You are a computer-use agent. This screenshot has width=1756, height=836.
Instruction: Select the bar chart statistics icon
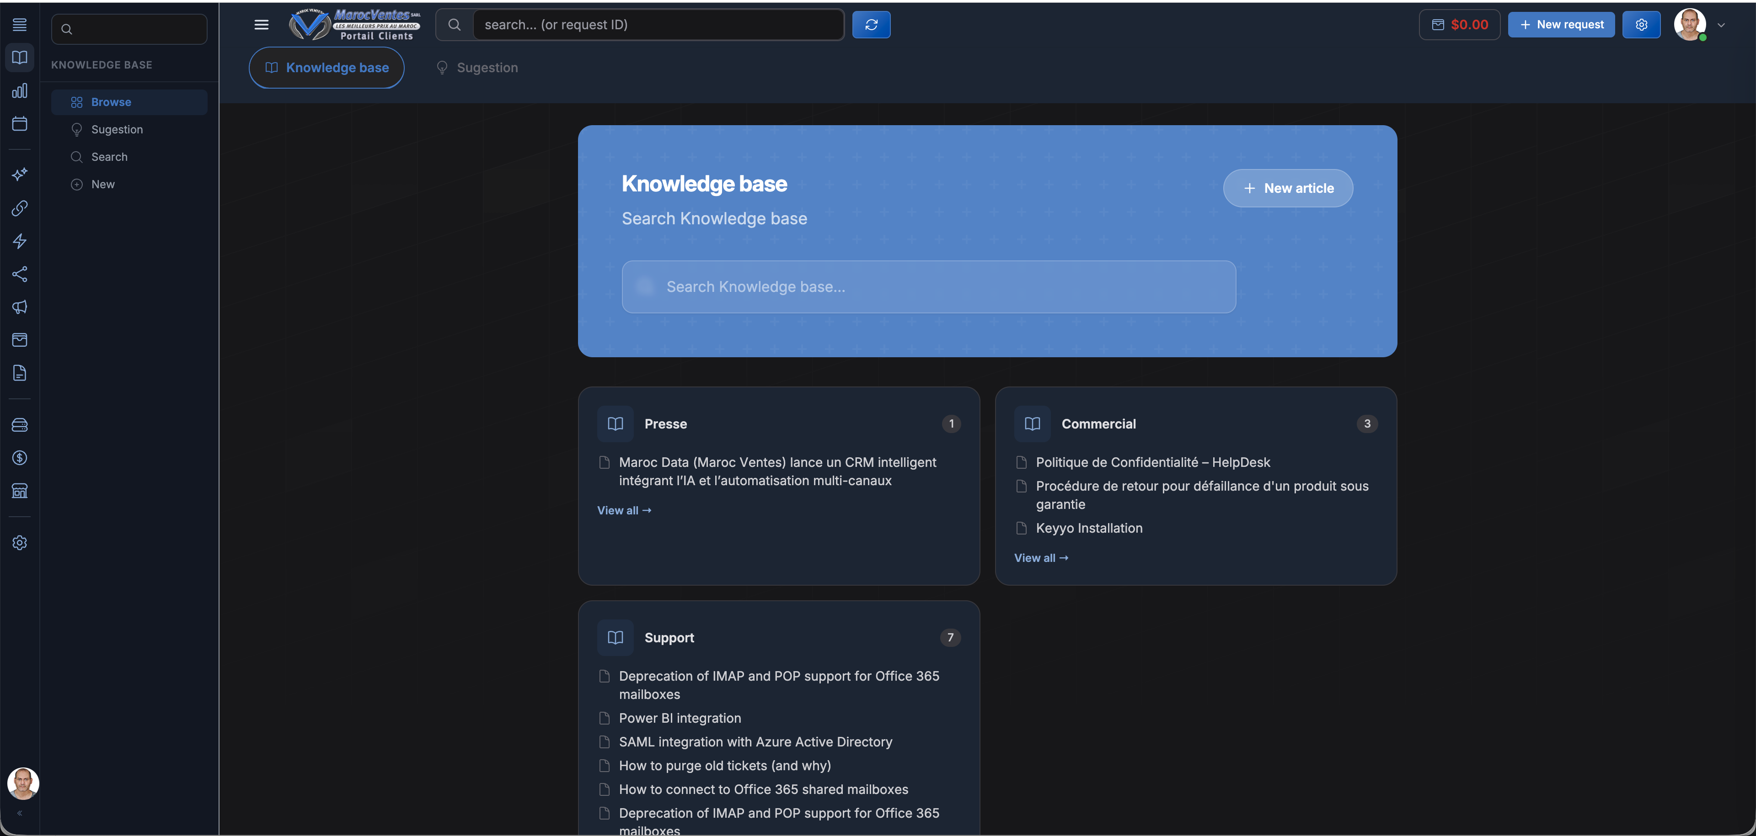pyautogui.click(x=20, y=90)
